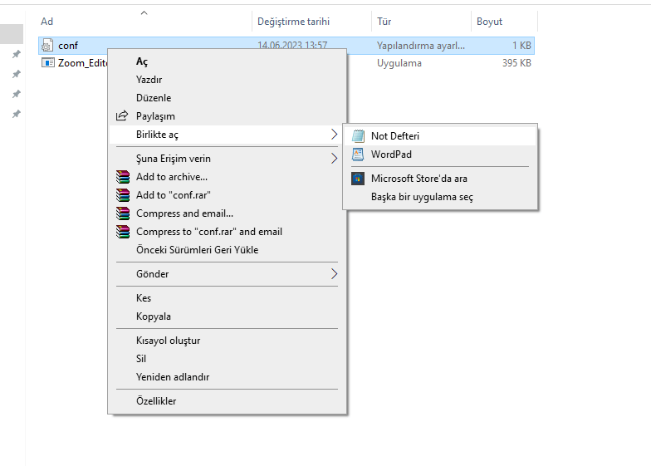This screenshot has height=466, width=651.
Task: Click WinRAR icon beside Add to archive
Action: (123, 176)
